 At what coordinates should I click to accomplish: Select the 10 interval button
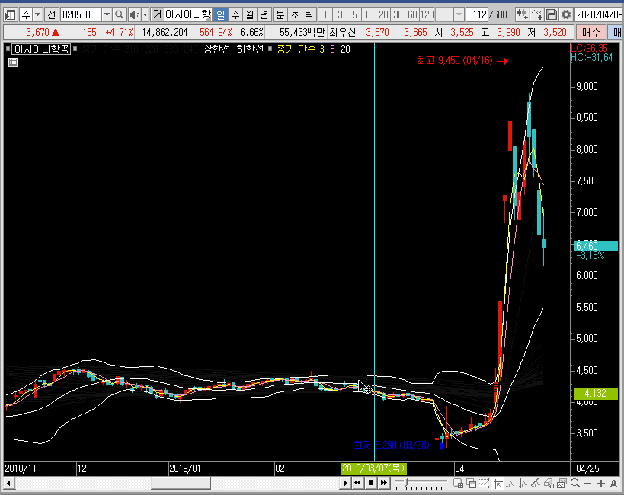pyautogui.click(x=369, y=15)
